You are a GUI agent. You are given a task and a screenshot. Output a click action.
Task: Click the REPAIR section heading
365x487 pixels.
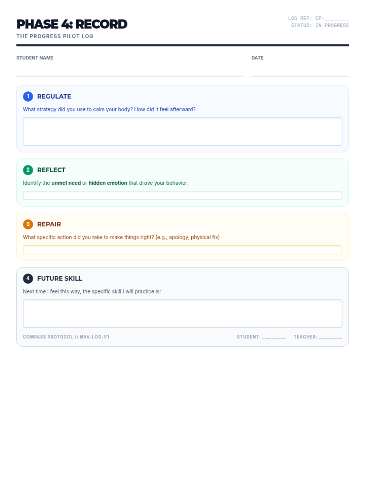pos(49,224)
